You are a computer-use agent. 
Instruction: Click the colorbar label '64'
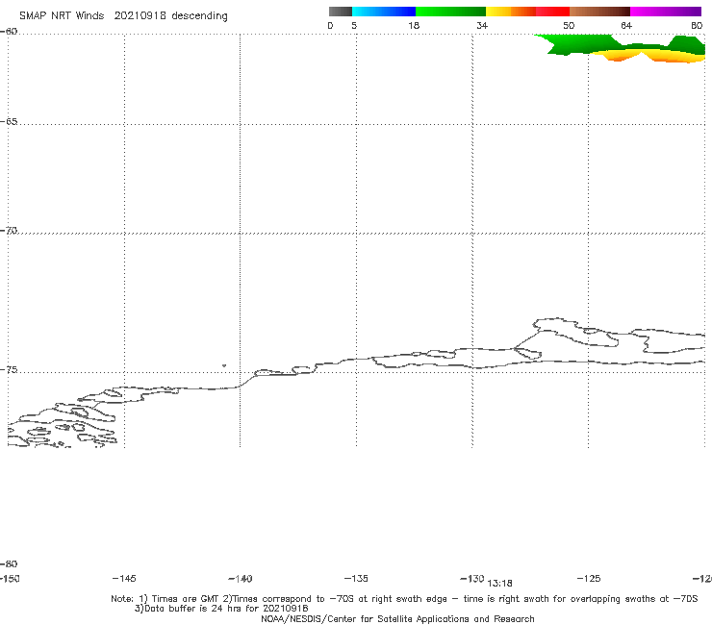click(626, 26)
